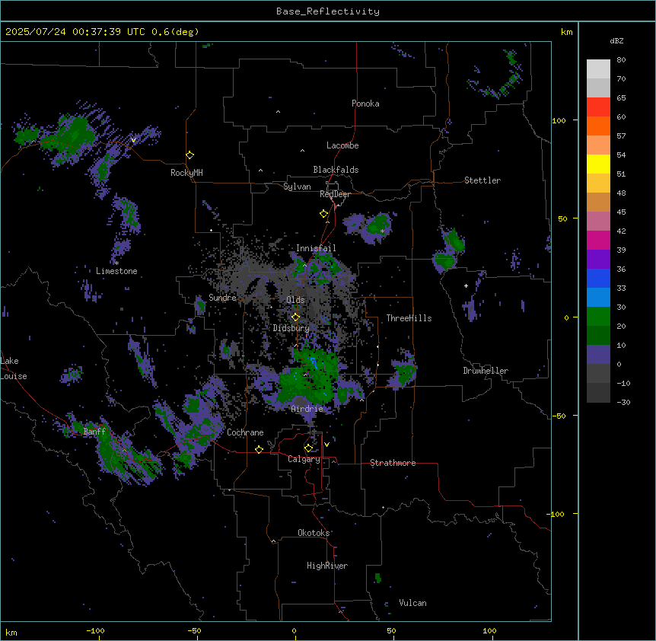The height and width of the screenshot is (641, 656).
Task: Click the Lacombe city label
Action: pos(342,145)
